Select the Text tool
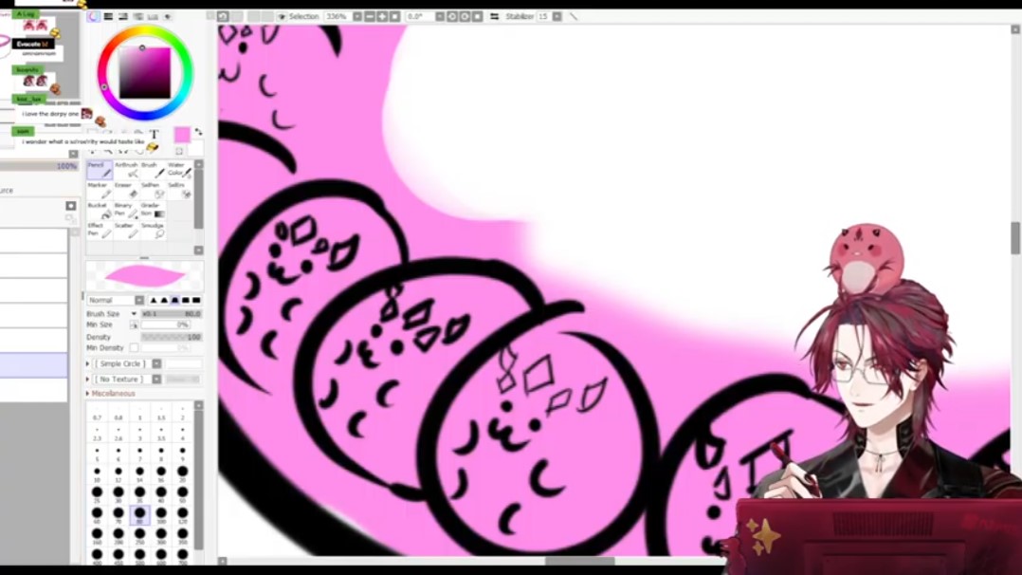 155,135
